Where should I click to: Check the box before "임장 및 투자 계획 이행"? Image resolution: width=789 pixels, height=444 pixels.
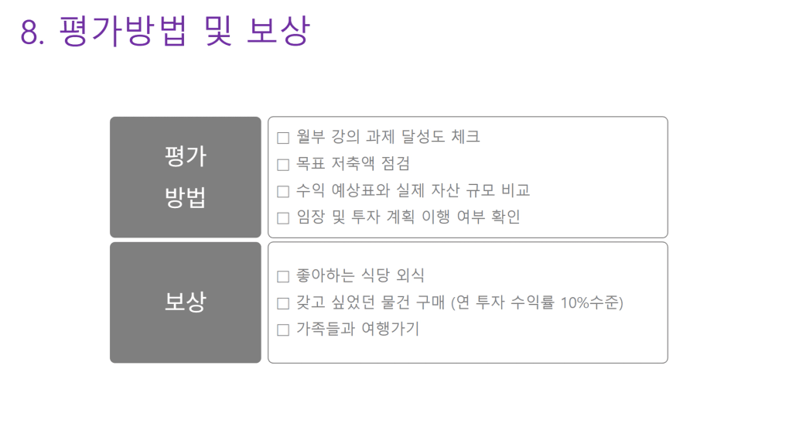click(x=283, y=218)
